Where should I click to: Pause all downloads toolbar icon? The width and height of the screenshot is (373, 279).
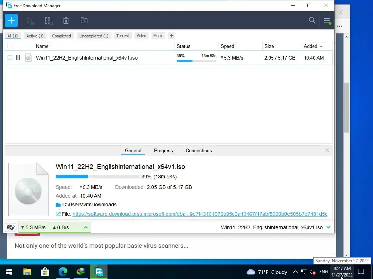(48, 21)
